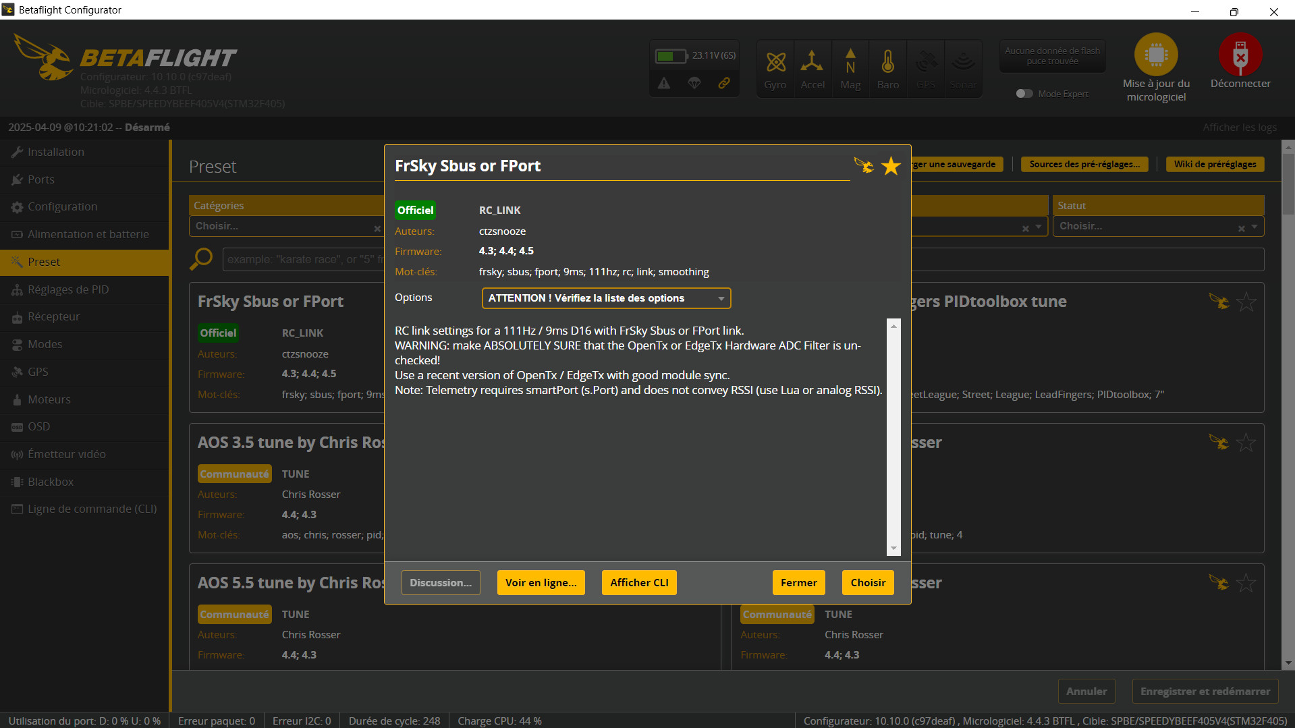Click the Afficher CLI button
This screenshot has width=1295, height=728.
point(639,583)
